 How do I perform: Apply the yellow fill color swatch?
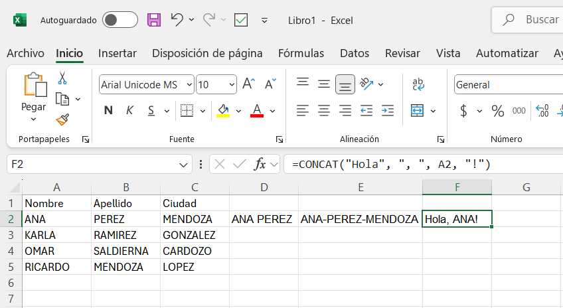click(223, 111)
